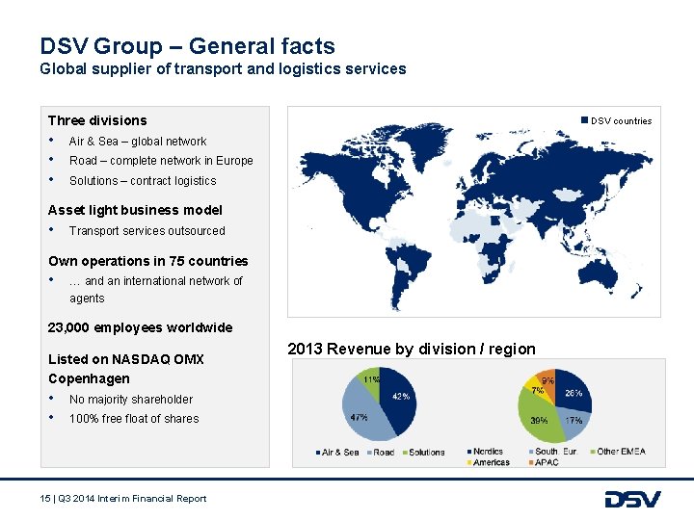Click 'Solutions – contract logistics' bullet
The height and width of the screenshot is (520, 694).
click(x=143, y=181)
